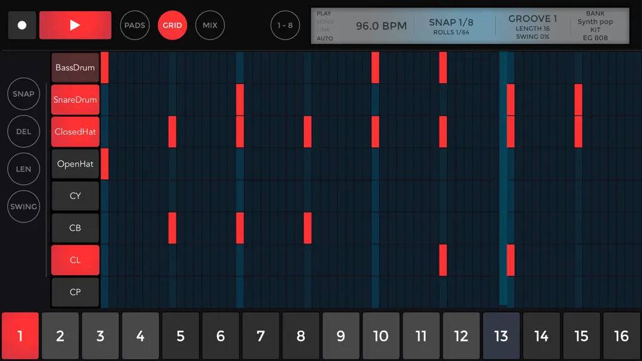
Task: Select the BassDrum track pad
Action: point(75,68)
